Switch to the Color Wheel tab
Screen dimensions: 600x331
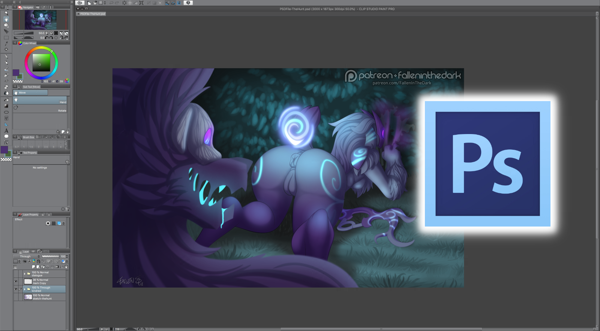27,43
